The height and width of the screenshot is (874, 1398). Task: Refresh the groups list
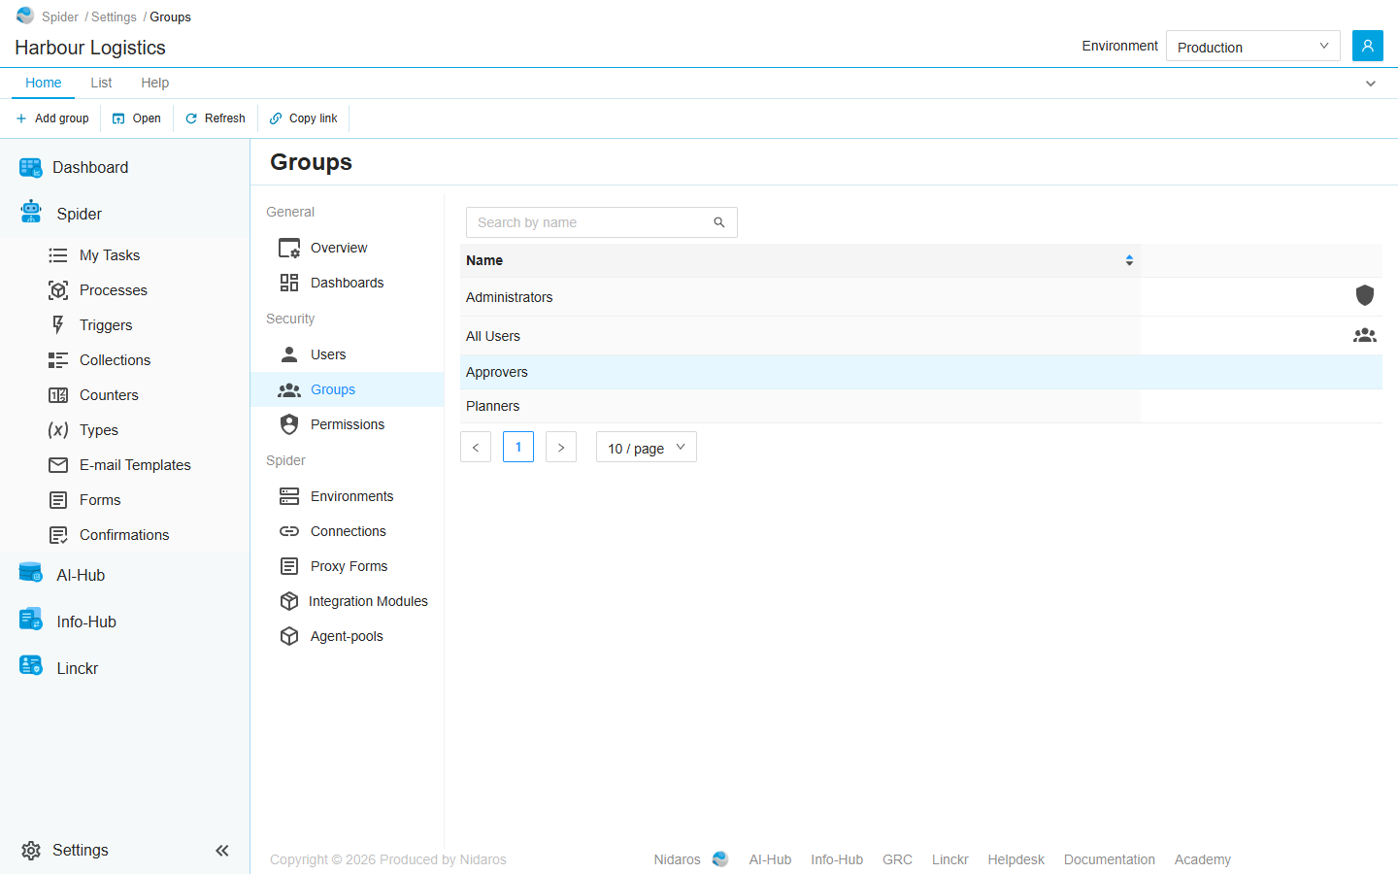pos(216,118)
